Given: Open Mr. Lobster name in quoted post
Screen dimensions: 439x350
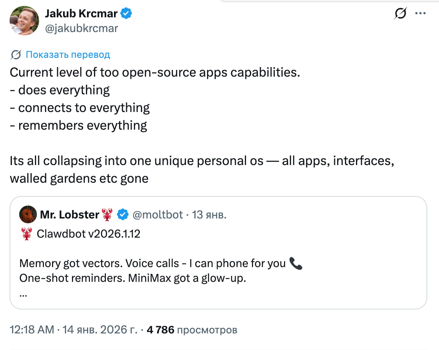Looking at the screenshot, I should pyautogui.click(x=69, y=215).
